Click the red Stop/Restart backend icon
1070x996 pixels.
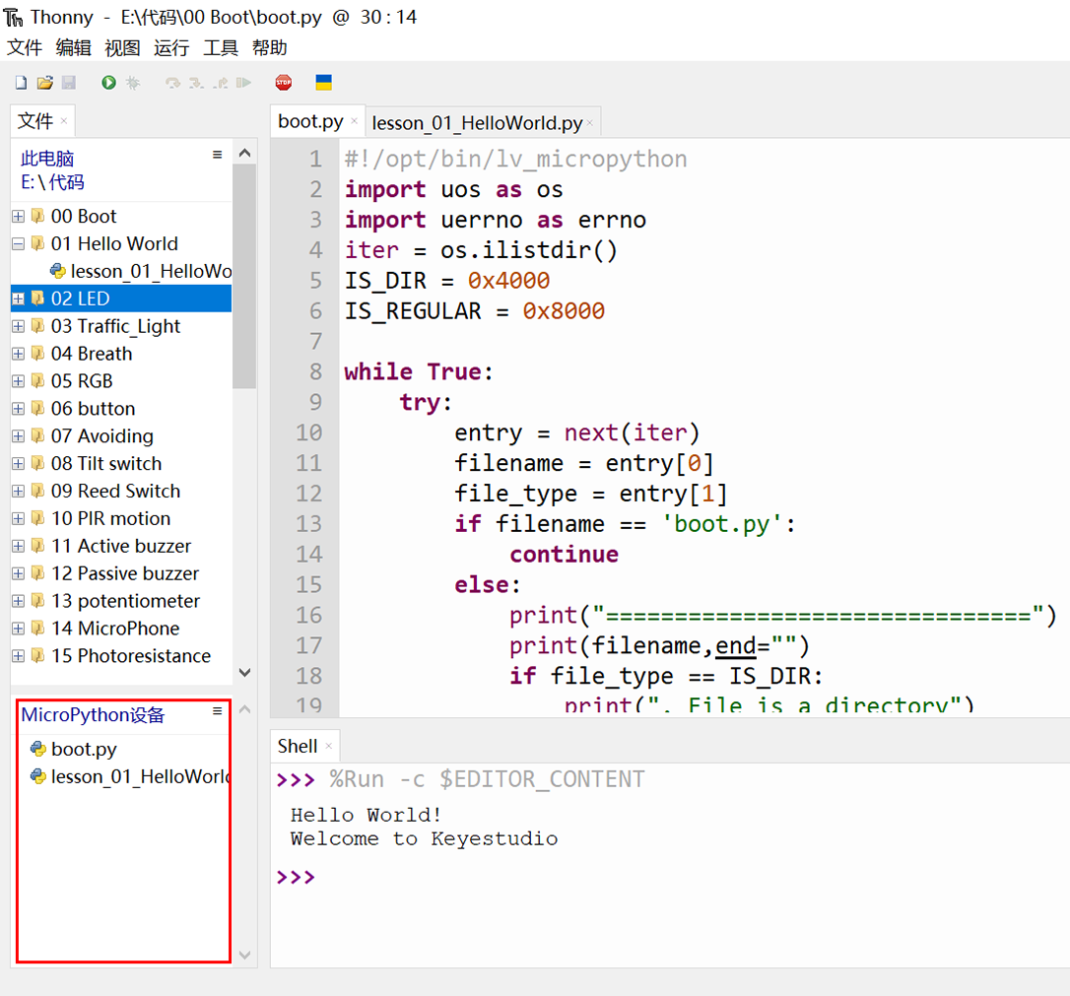[284, 83]
